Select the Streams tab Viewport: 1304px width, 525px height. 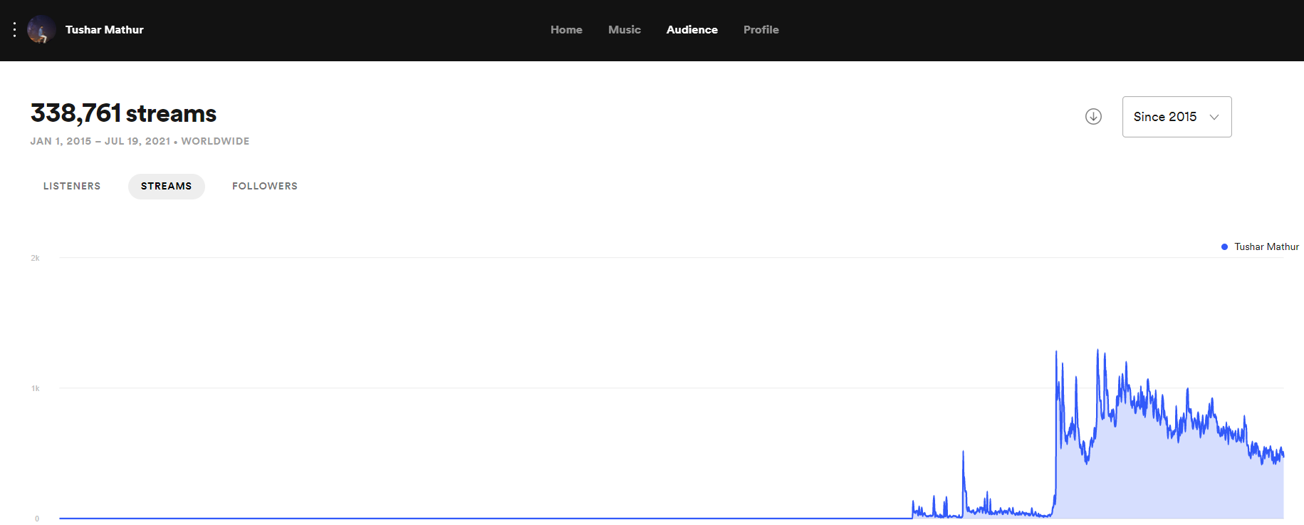tap(167, 186)
